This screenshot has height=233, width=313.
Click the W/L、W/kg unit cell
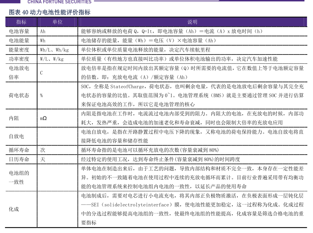52,59
